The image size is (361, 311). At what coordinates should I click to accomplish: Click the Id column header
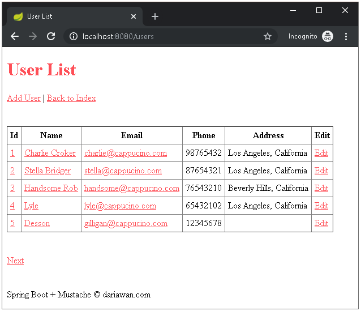(14, 135)
